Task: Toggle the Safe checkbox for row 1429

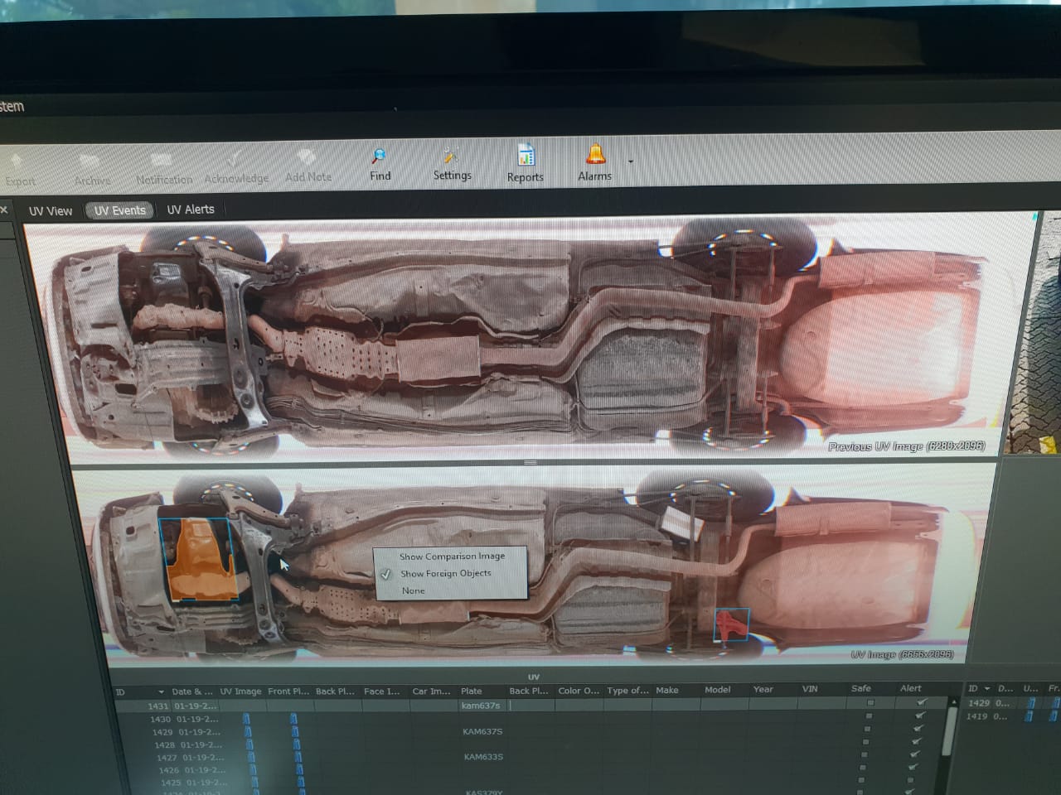Action: 867,730
